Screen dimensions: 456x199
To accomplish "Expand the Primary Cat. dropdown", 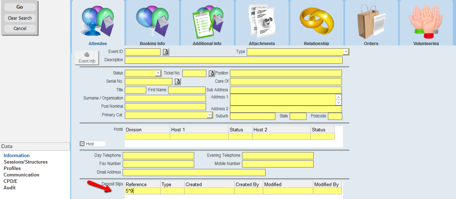I will 210,115.
